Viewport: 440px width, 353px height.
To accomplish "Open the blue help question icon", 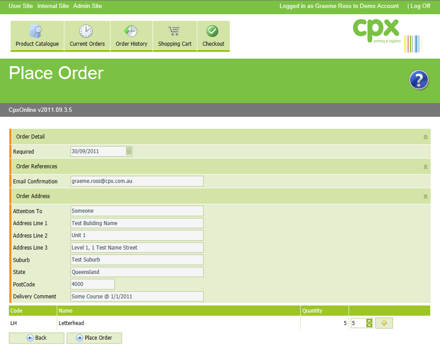I will pos(419,80).
